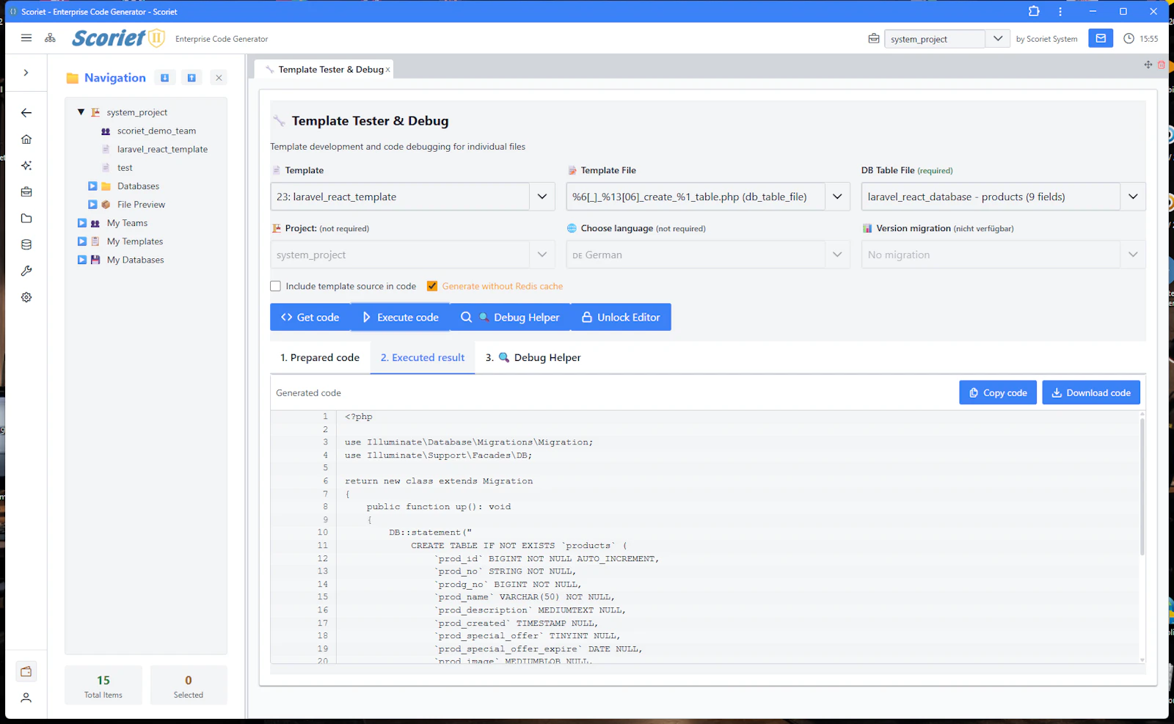Screen dimensions: 1174x724
Task: Select the test item in tree
Action: pos(125,168)
